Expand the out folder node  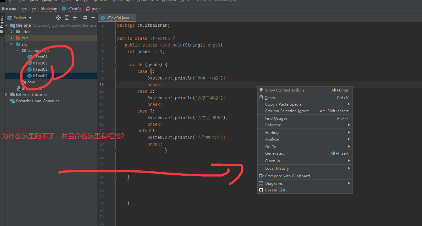[12, 38]
